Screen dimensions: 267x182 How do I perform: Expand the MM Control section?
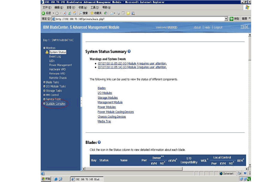point(44,95)
